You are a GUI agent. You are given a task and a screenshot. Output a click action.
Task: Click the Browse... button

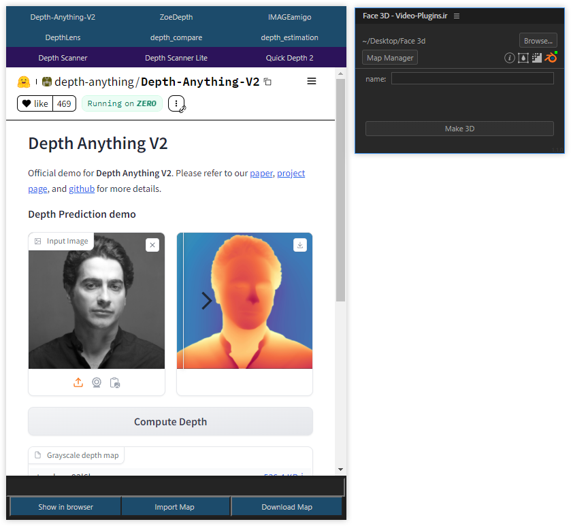pos(538,41)
